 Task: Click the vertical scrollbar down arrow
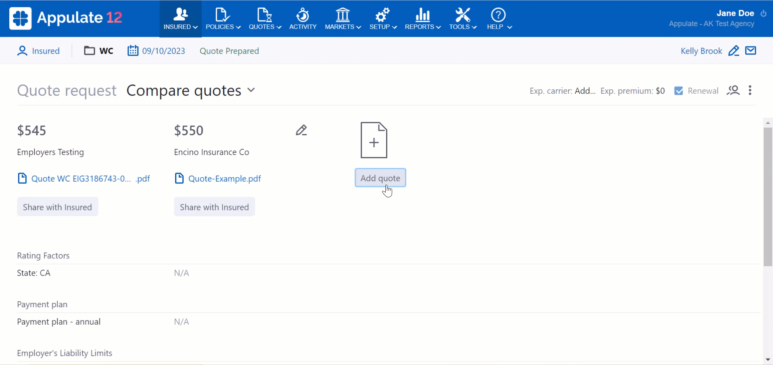tap(768, 359)
